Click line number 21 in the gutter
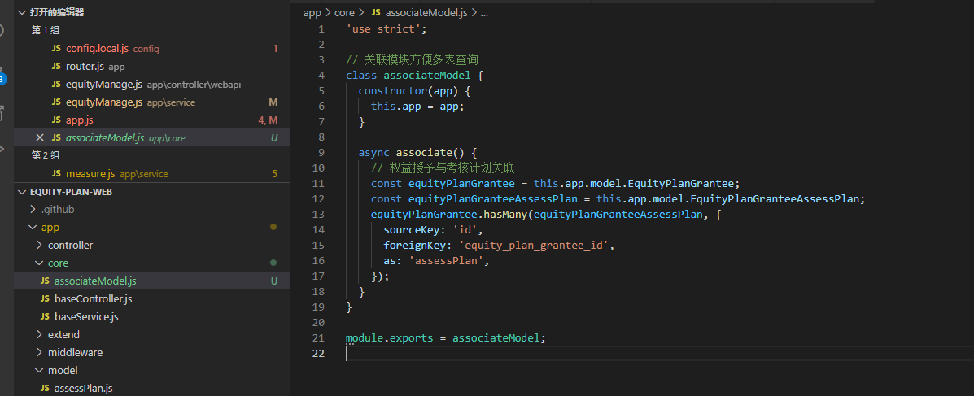974x396 pixels. click(x=319, y=337)
